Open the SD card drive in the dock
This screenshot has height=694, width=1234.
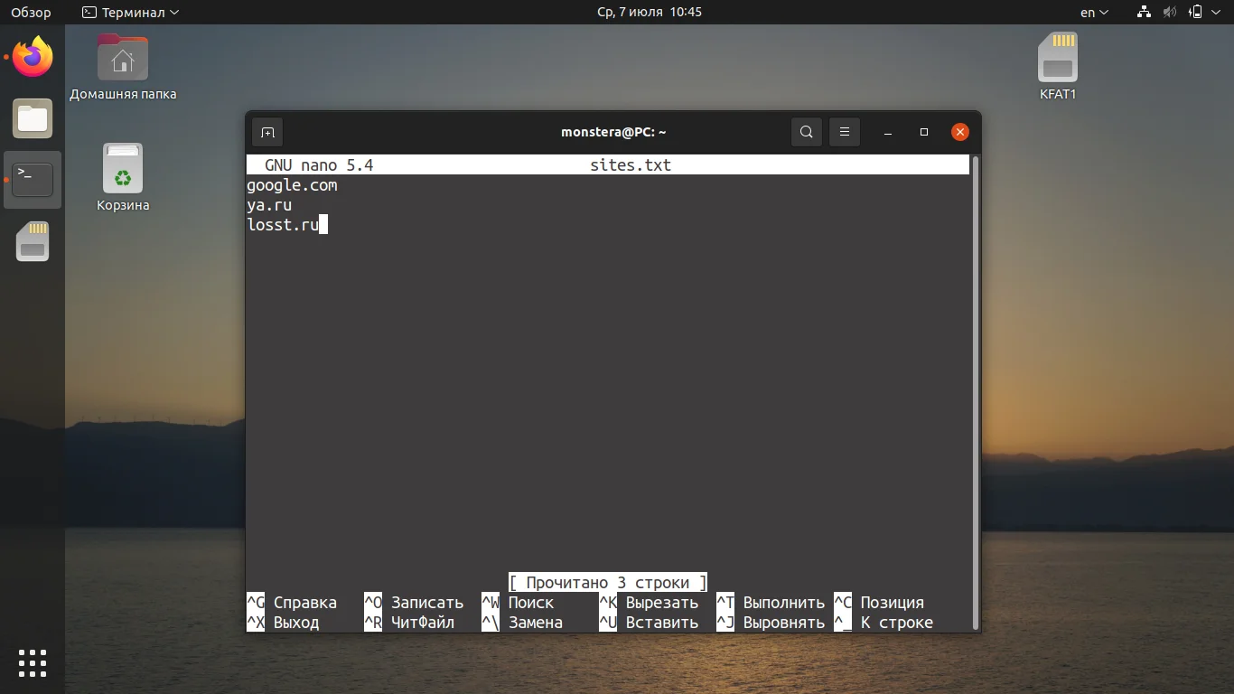point(33,241)
